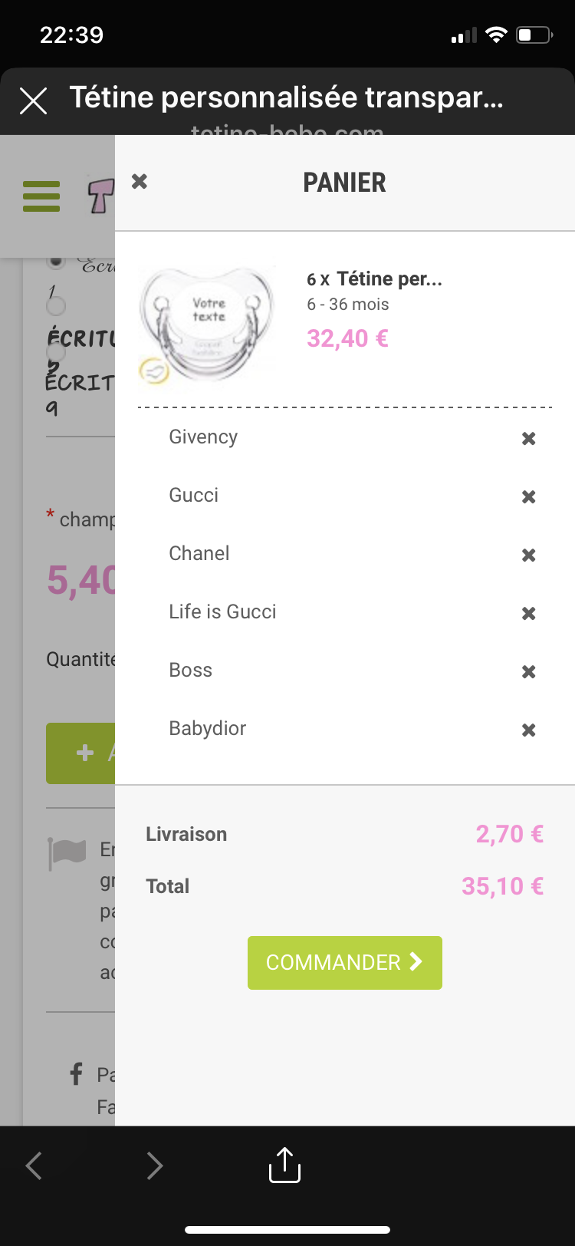Image resolution: width=575 pixels, height=1246 pixels.
Task: Open the Tétine per... product link
Action: coord(389,279)
